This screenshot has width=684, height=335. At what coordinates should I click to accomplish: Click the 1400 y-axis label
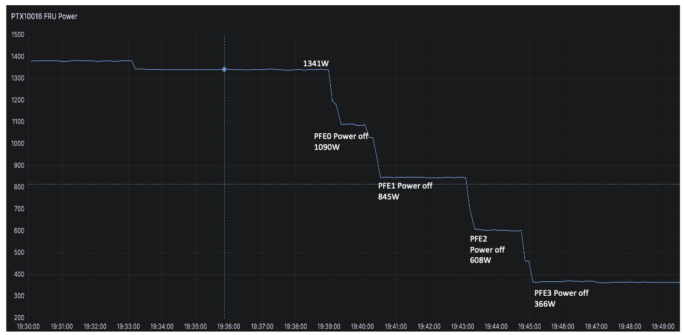(17, 57)
